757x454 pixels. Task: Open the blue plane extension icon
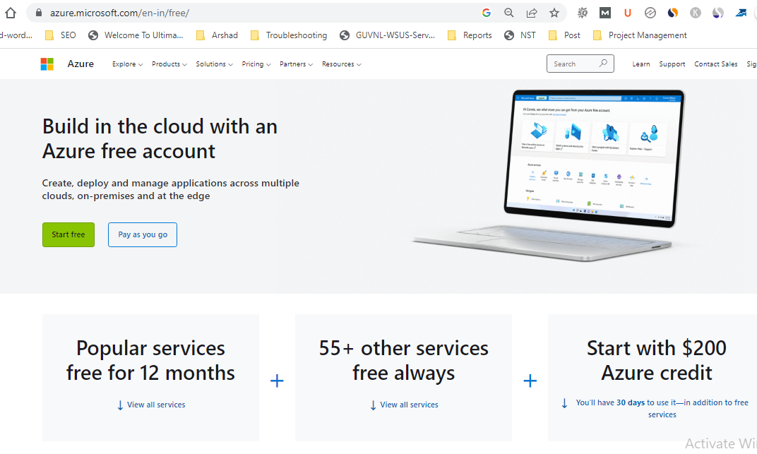741,13
